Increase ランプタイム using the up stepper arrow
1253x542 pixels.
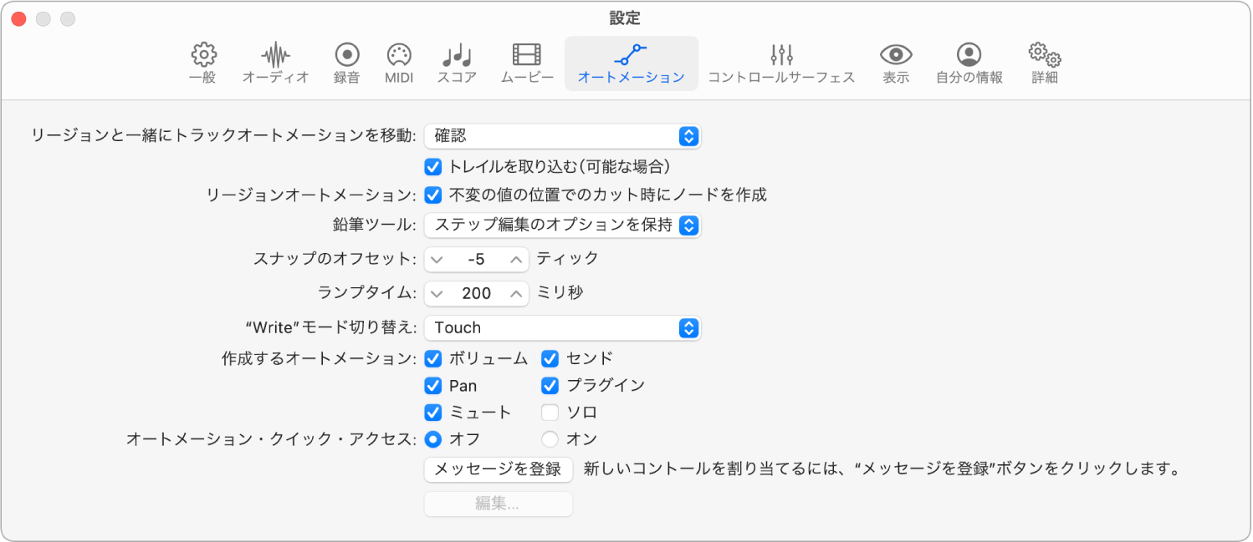click(x=516, y=293)
